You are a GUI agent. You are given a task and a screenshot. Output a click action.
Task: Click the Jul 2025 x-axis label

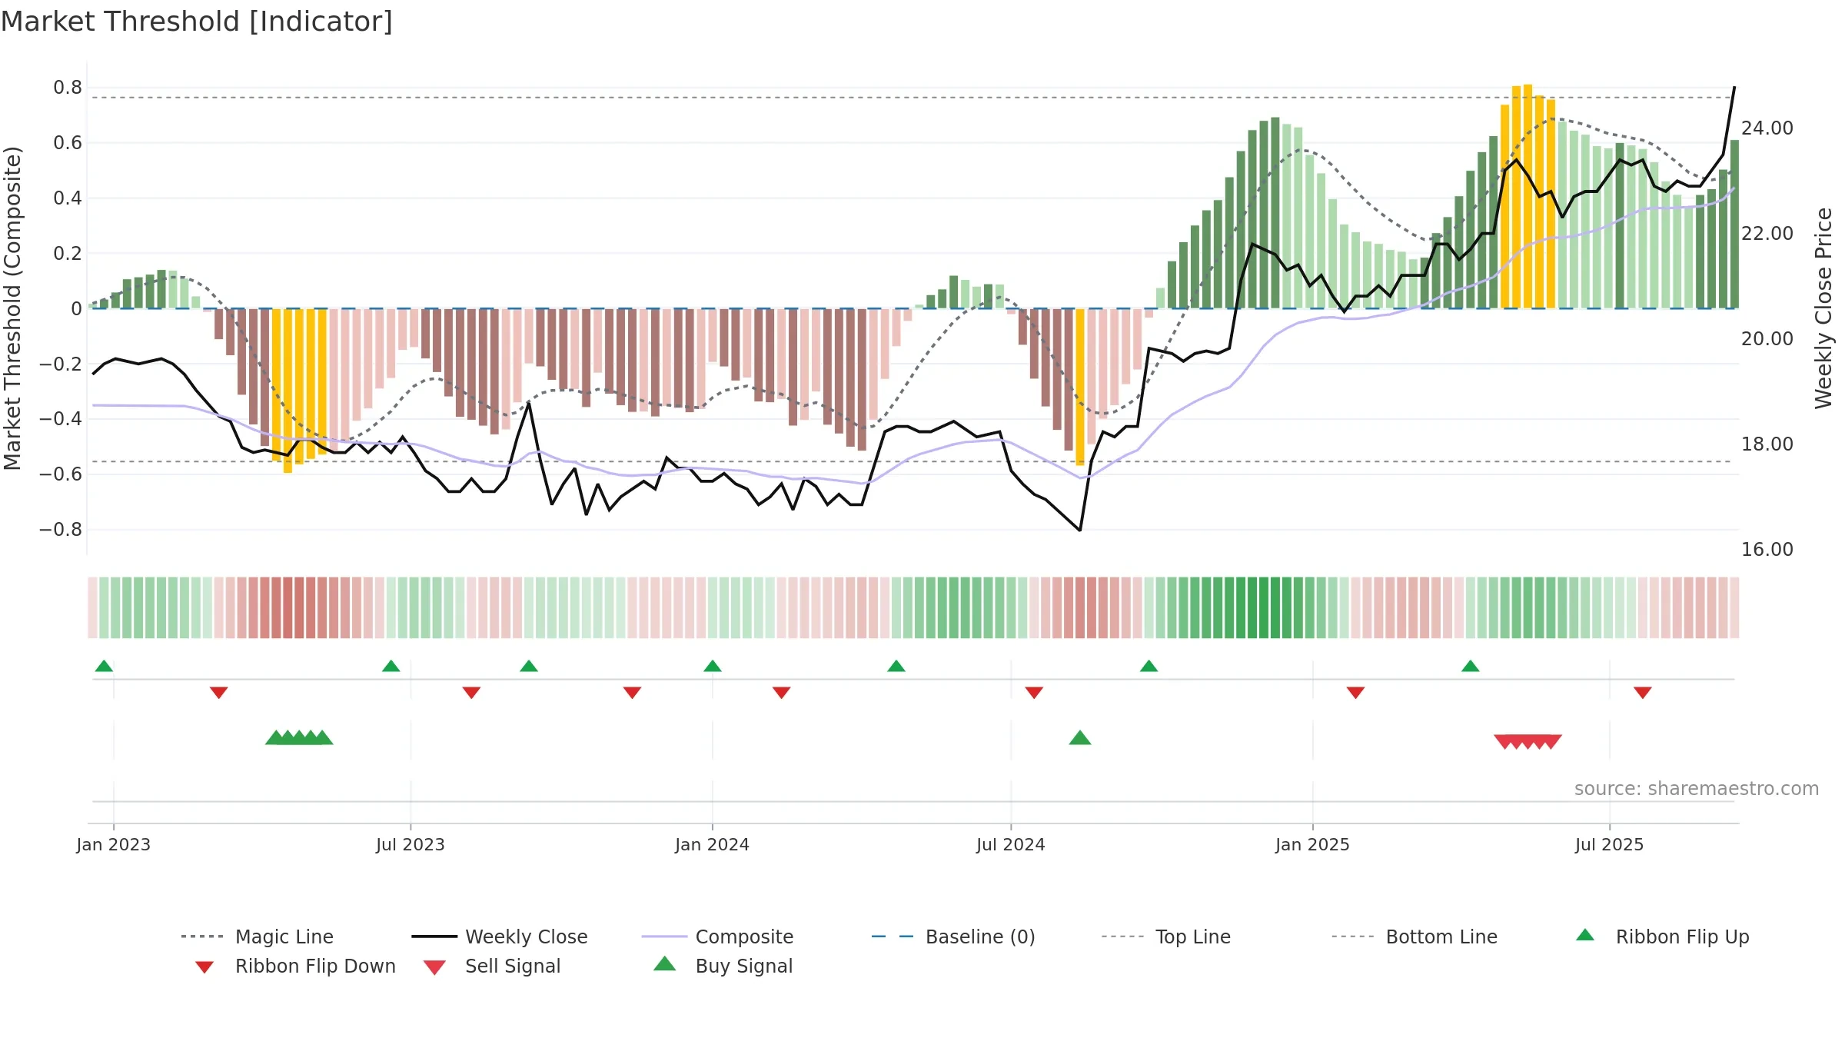coord(1610,844)
